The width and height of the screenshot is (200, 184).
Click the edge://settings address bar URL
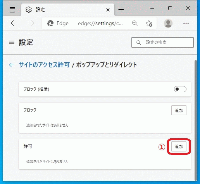coord(100,24)
